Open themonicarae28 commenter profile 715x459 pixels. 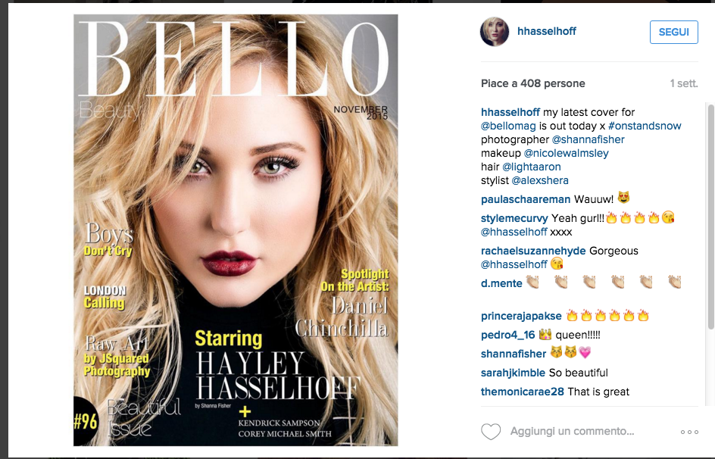(x=522, y=392)
